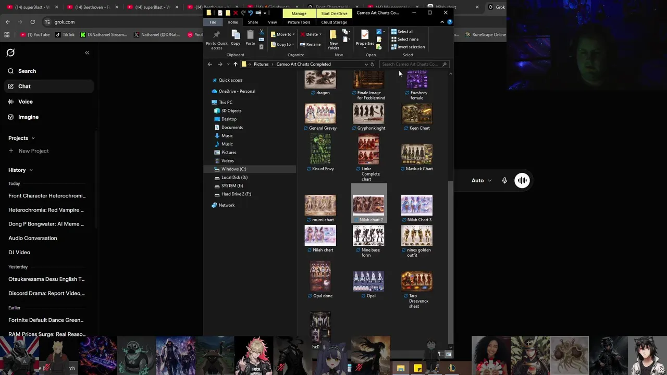The image size is (667, 375).
Task: Switch to the Share ribbon tab
Action: point(253,22)
